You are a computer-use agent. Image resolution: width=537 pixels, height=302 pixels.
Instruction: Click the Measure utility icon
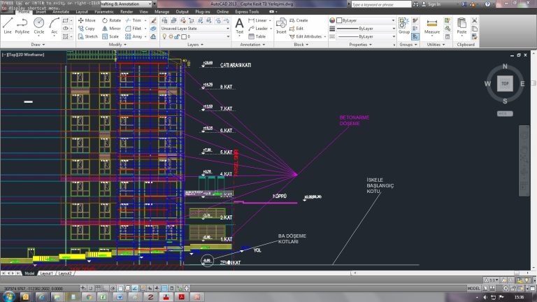coord(432,24)
